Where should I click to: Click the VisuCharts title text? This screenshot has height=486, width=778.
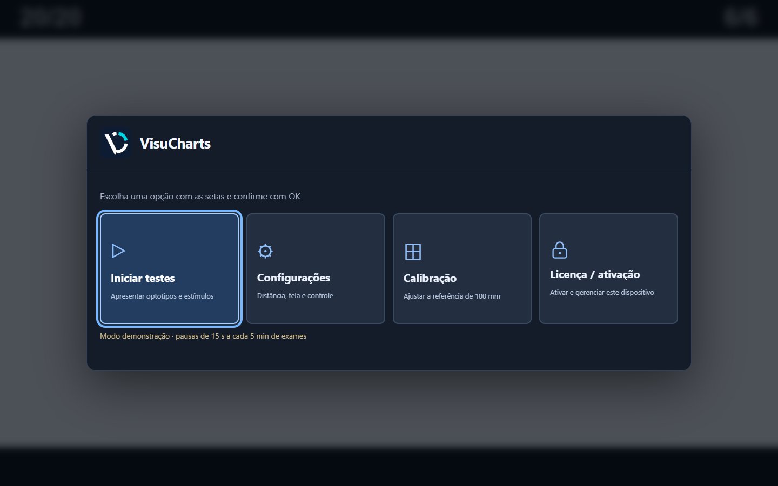[175, 143]
